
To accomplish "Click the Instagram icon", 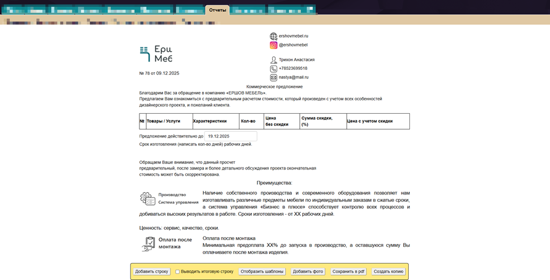I will (273, 45).
